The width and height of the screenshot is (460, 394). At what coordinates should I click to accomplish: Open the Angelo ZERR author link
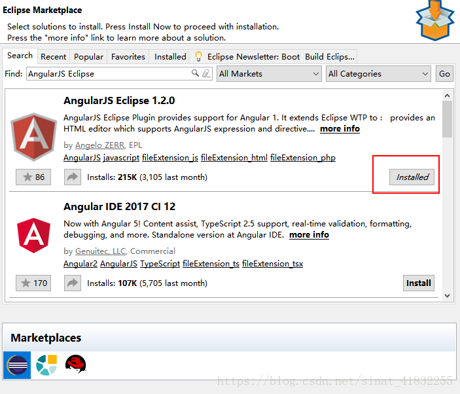(99, 145)
